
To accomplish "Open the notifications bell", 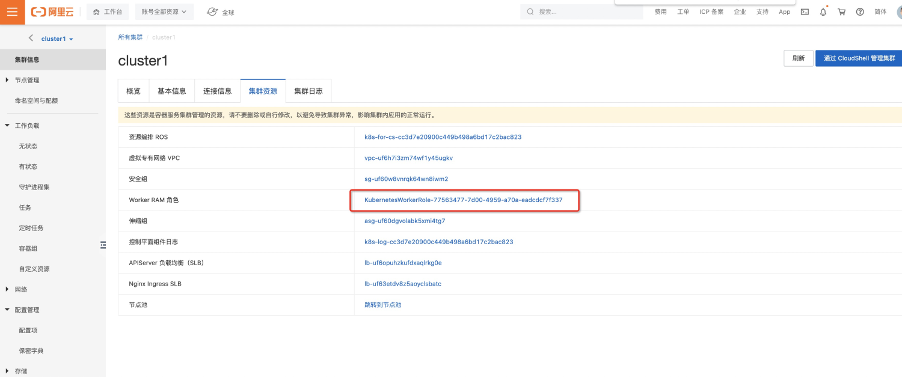I will click(x=823, y=12).
